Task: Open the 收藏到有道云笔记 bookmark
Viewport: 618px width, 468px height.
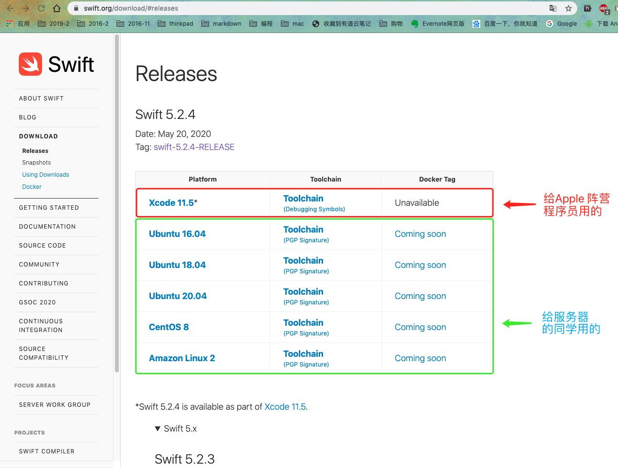Action: pos(342,23)
